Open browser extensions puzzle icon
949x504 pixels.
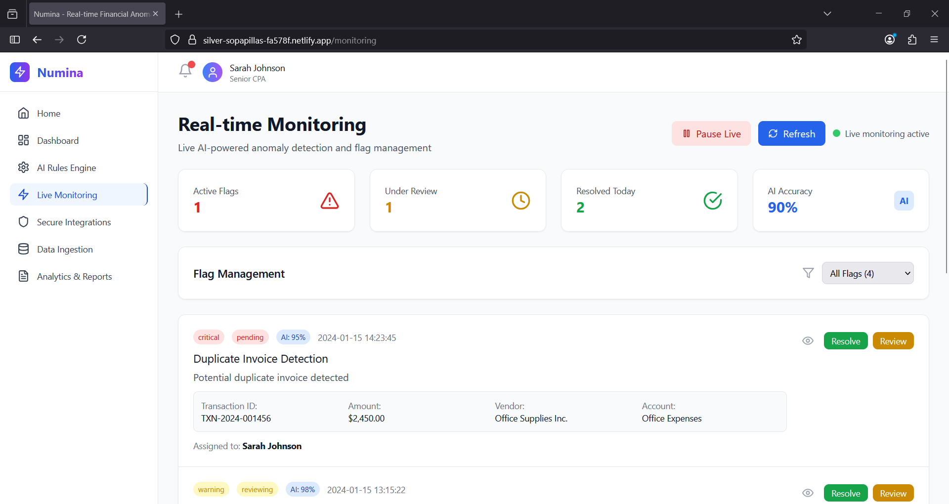pyautogui.click(x=912, y=40)
